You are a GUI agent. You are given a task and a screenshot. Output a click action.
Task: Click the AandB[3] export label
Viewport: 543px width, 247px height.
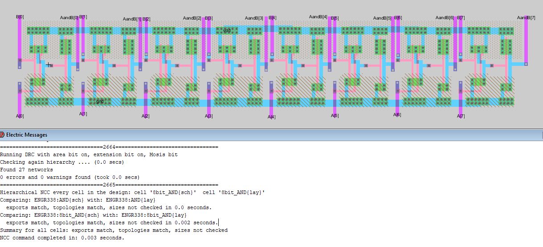254,18
